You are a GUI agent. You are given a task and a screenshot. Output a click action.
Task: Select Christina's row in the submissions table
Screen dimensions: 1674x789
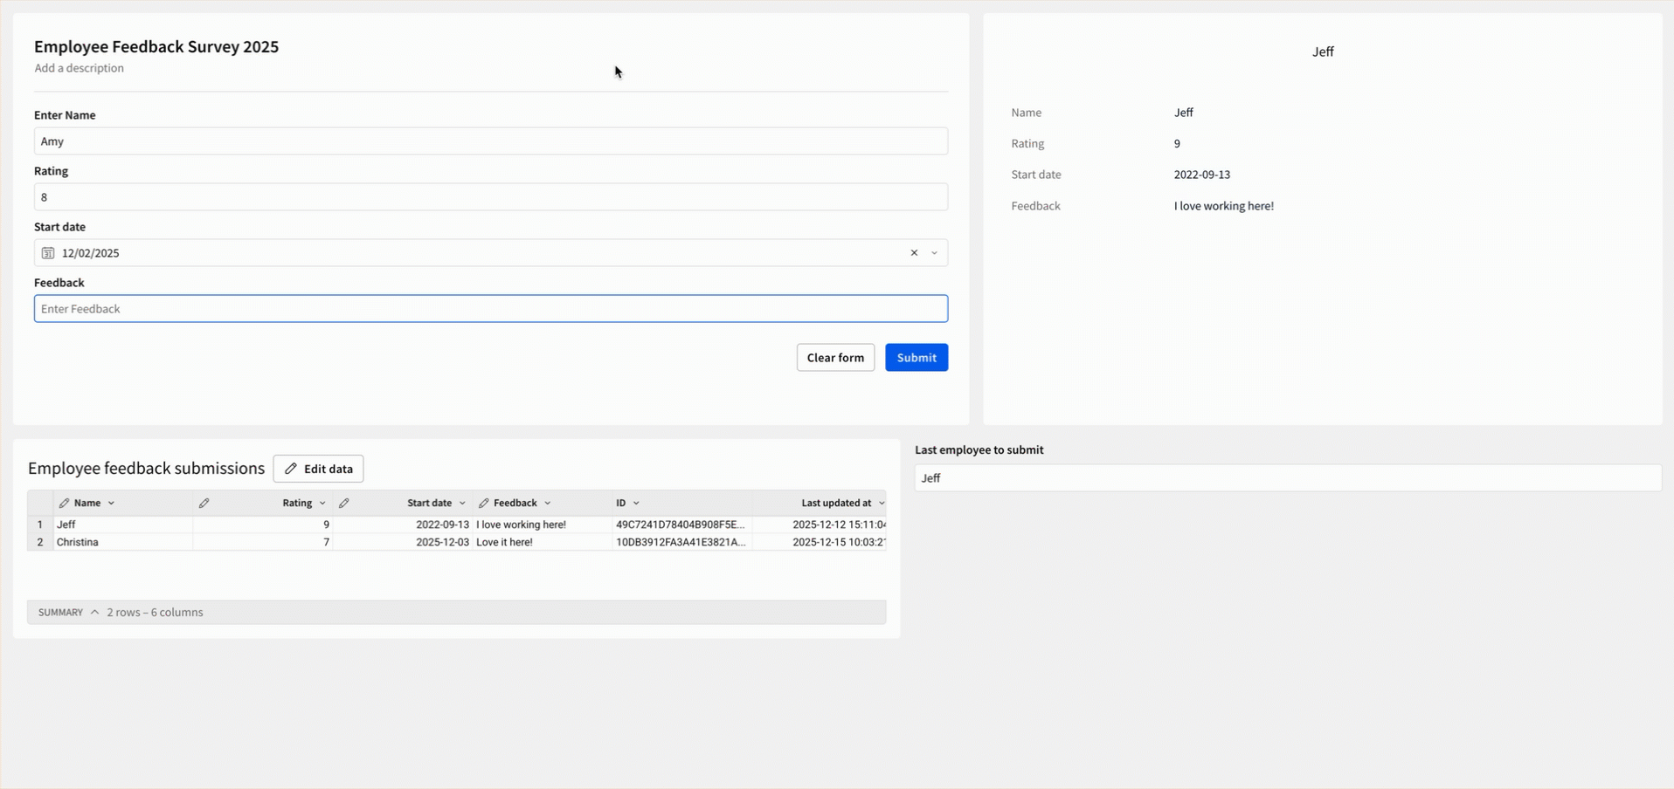point(262,542)
